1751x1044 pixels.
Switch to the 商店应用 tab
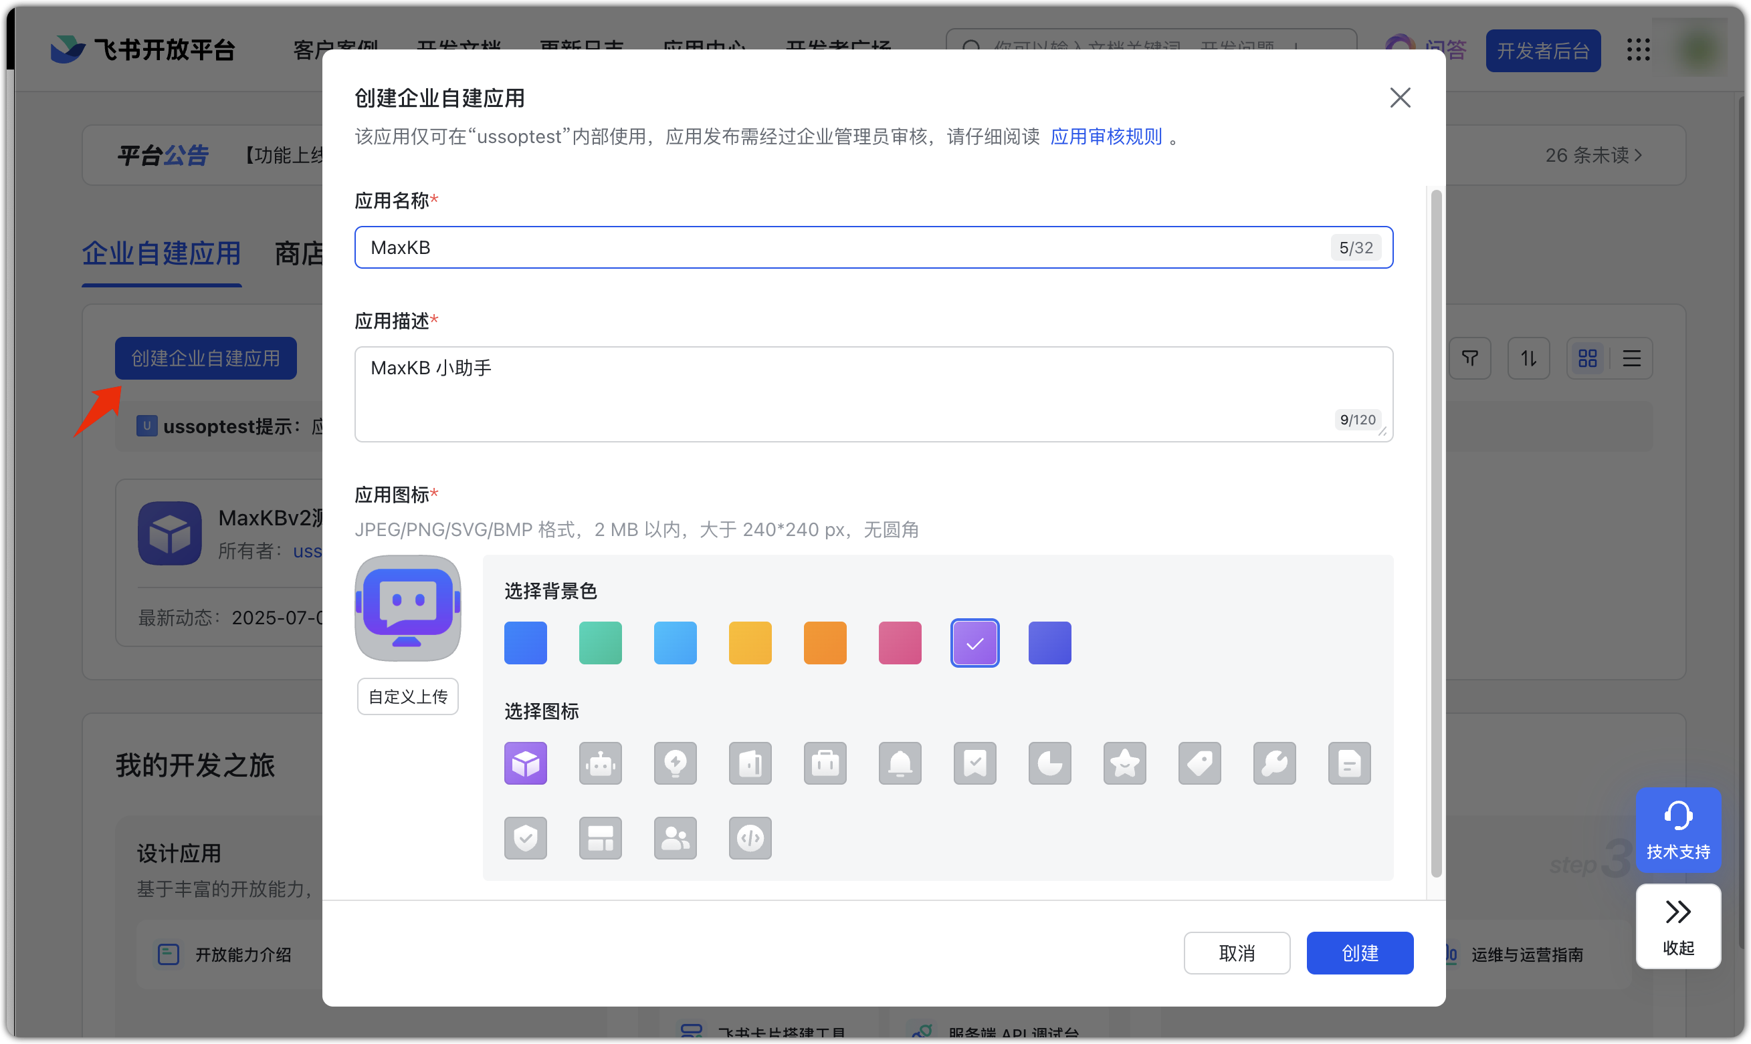(300, 253)
